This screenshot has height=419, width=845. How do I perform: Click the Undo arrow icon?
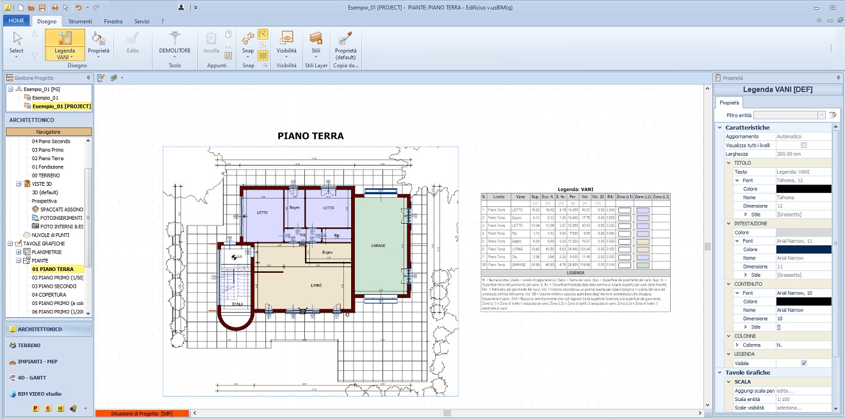pyautogui.click(x=78, y=8)
